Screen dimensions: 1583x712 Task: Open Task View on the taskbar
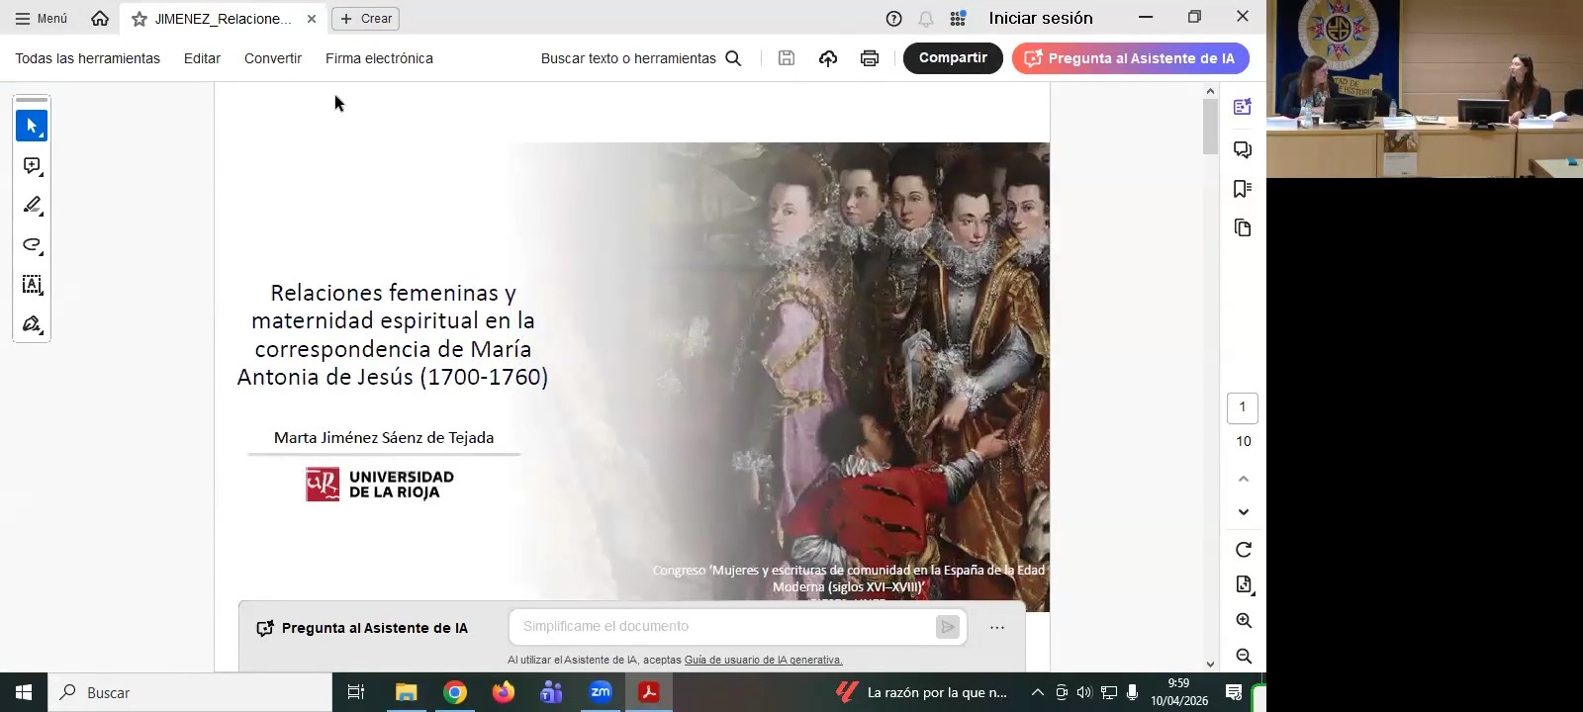coord(356,692)
